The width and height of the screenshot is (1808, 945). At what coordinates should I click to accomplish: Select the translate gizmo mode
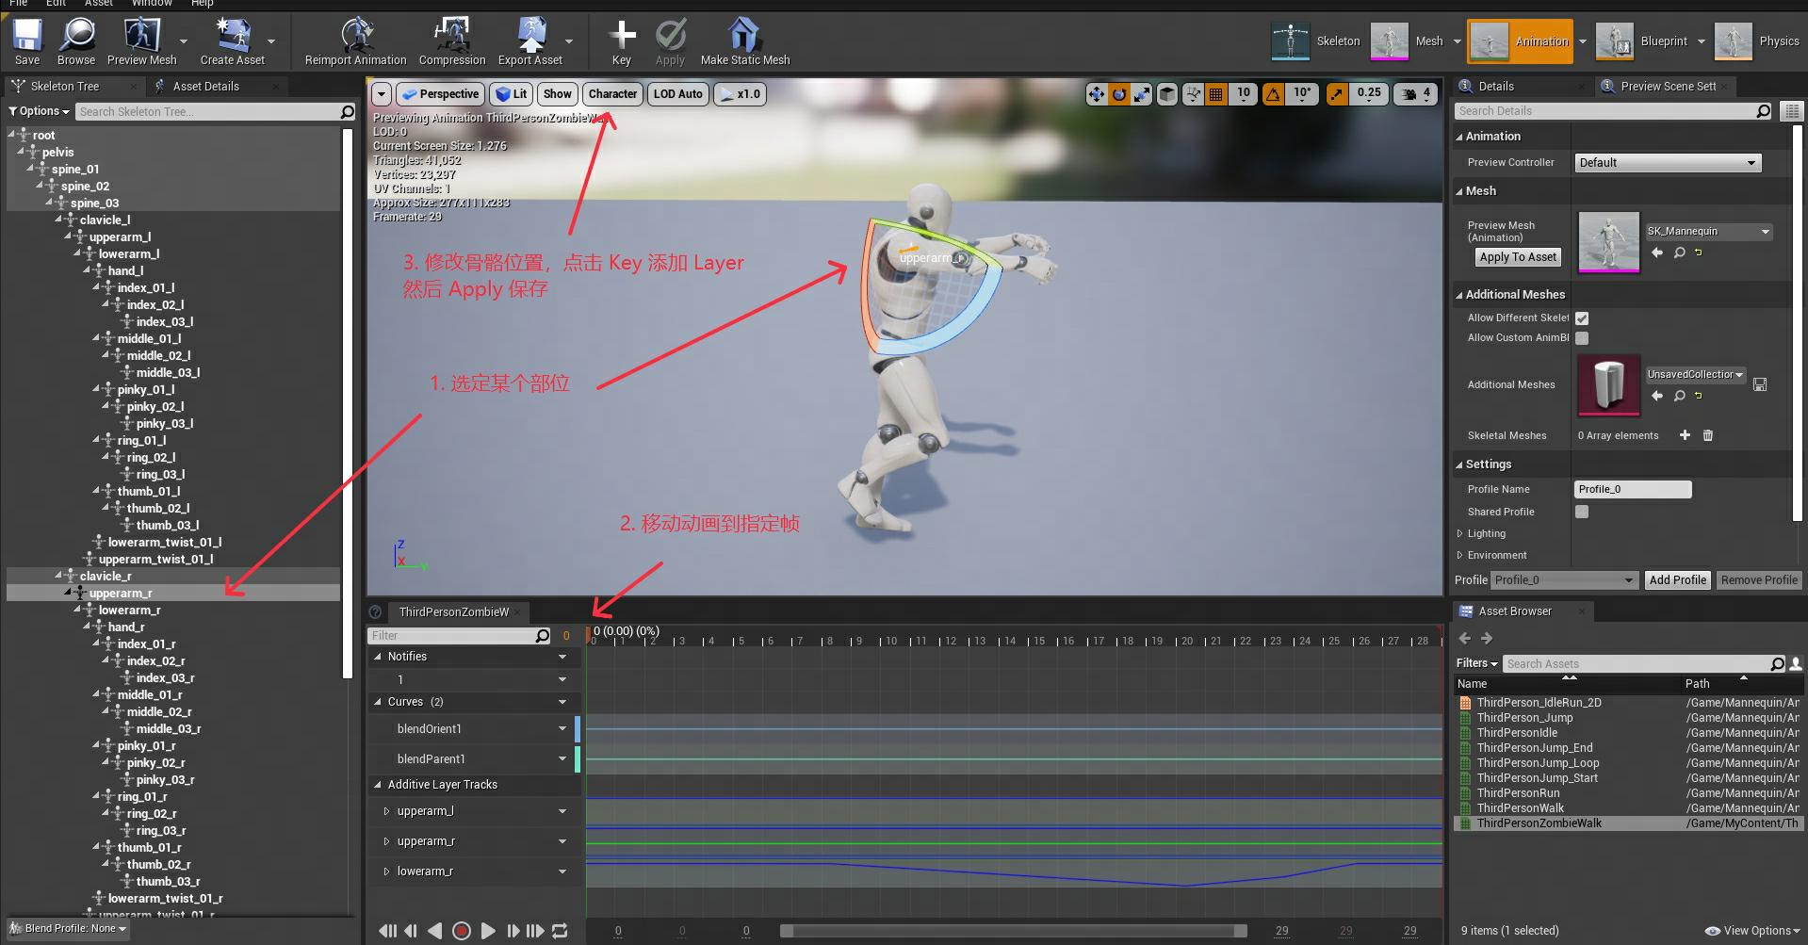[1096, 94]
